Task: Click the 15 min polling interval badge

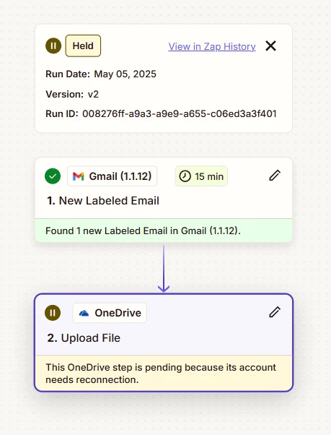Action: click(201, 176)
